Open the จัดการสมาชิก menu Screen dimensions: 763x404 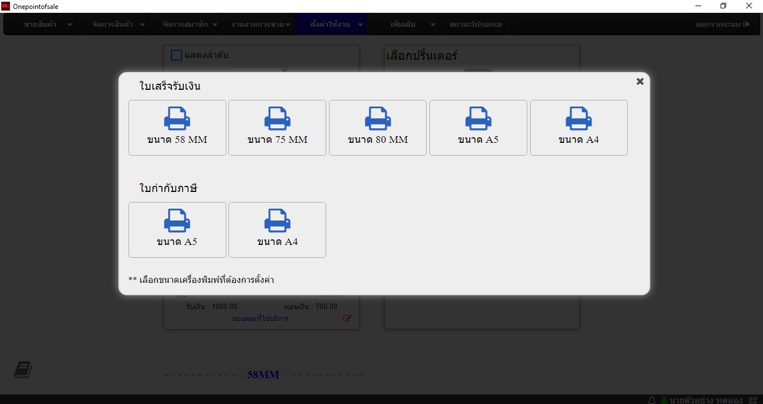185,25
